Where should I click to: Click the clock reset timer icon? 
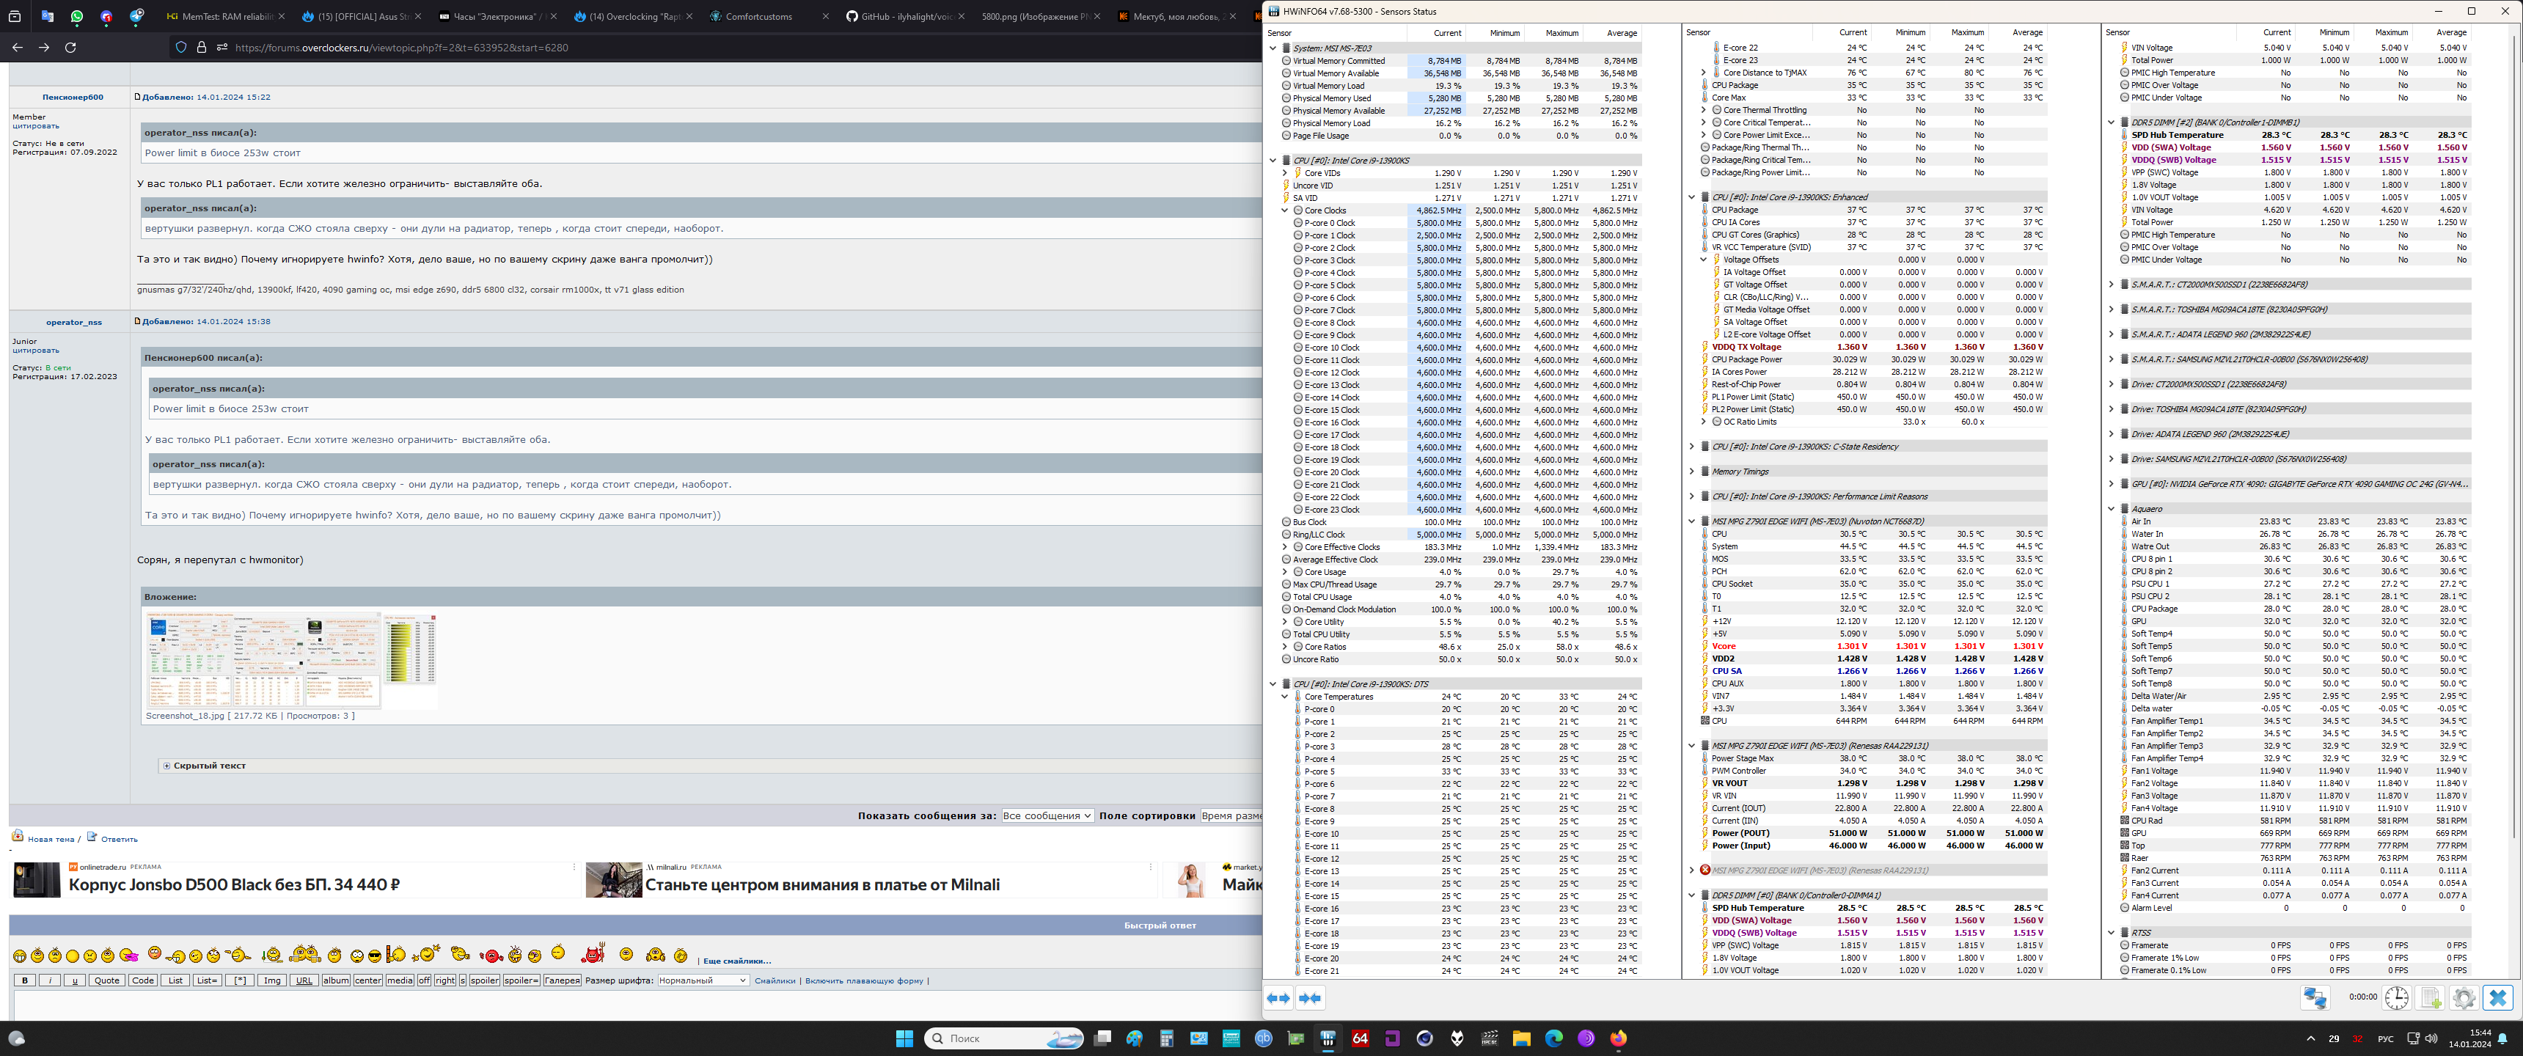coord(2397,997)
